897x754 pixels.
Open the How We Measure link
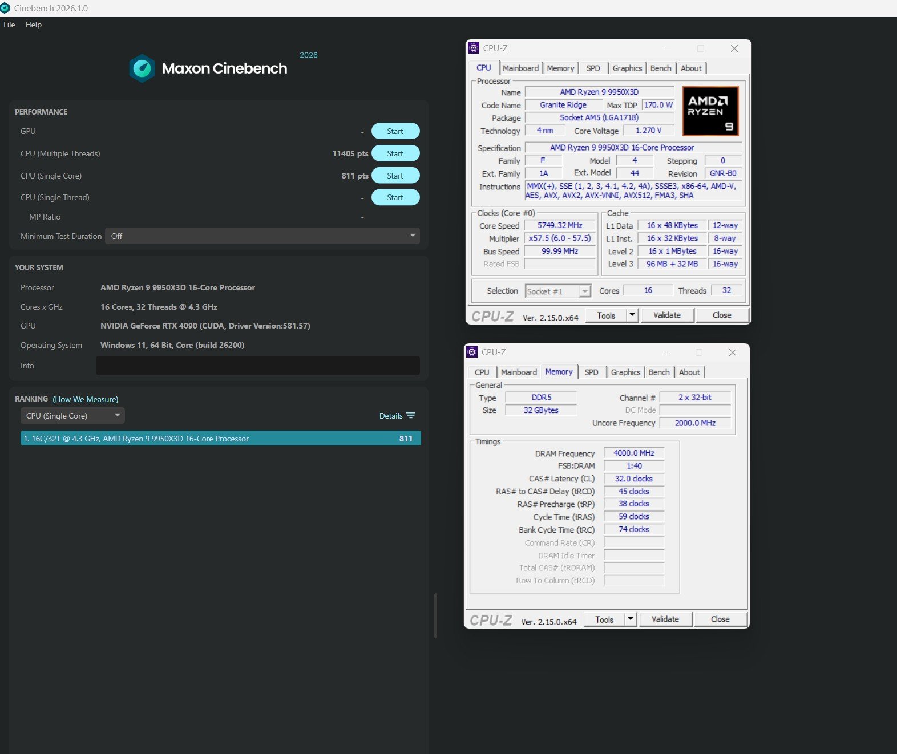[86, 399]
